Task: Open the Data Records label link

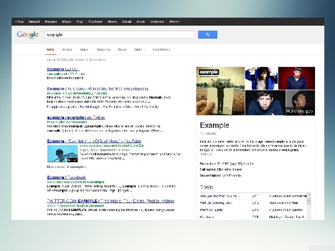Action: 231,176
